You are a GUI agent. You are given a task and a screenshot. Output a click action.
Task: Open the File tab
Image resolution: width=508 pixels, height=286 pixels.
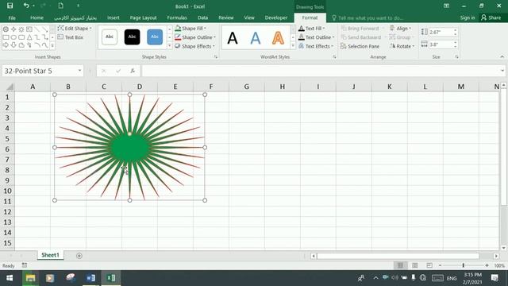point(12,17)
